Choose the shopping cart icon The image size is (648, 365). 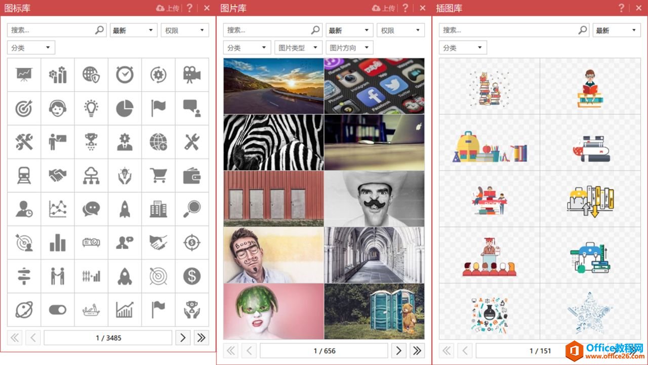point(158,176)
